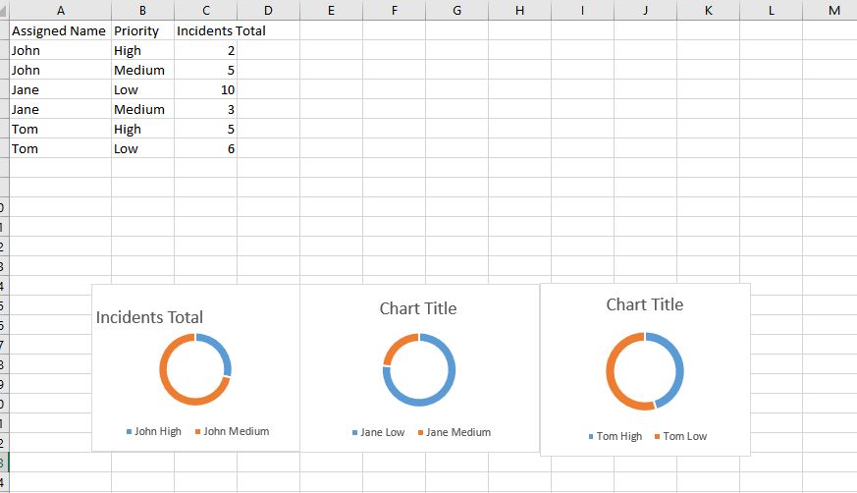The height and width of the screenshot is (493, 857).
Task: Select column E header
Action: tap(331, 11)
